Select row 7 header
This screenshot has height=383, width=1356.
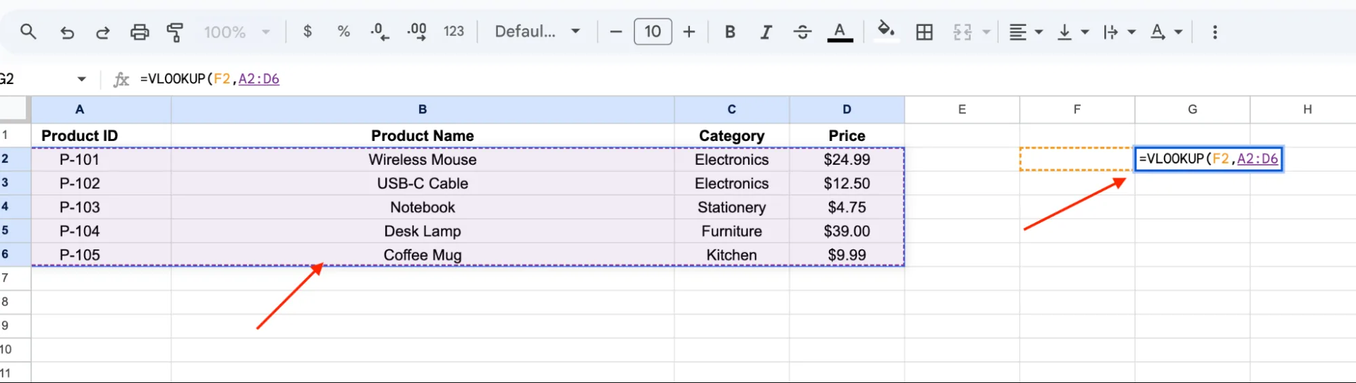15,278
